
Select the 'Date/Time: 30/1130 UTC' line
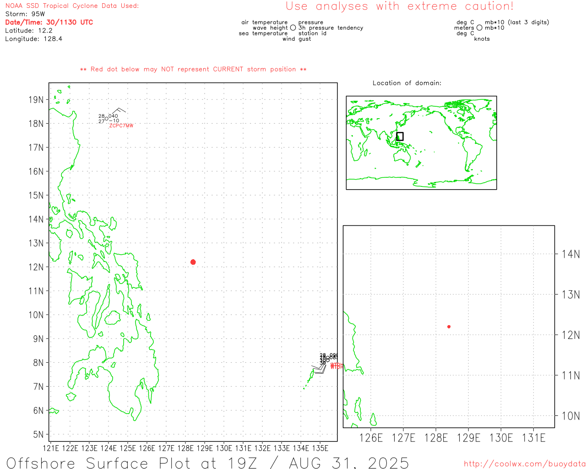[49, 22]
